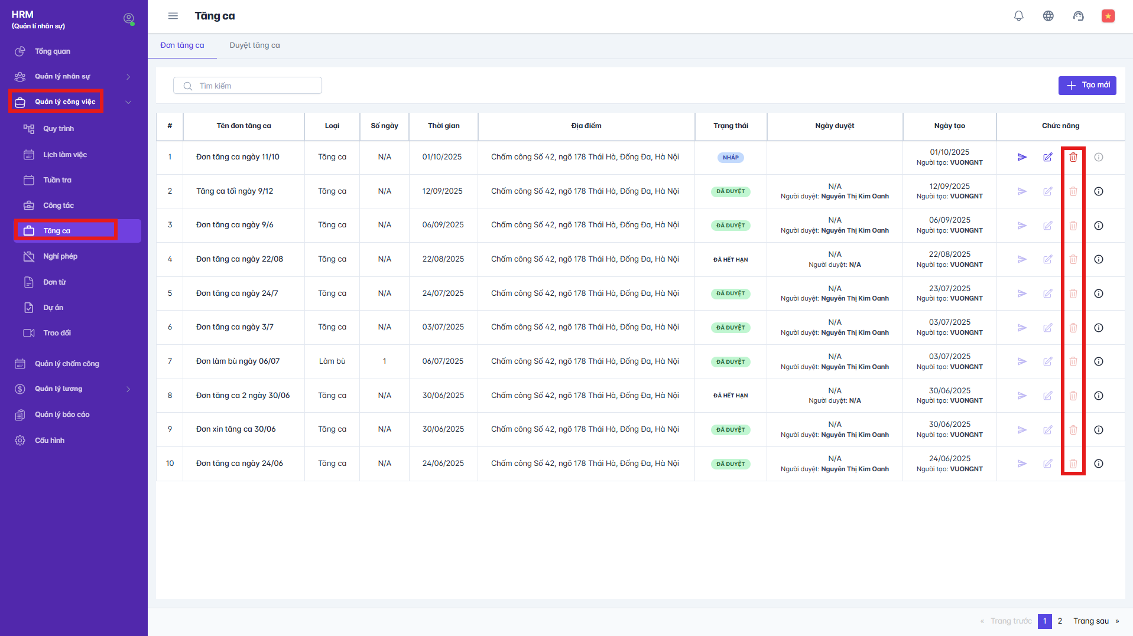Open Nghỉ phép in the sidebar

point(60,256)
